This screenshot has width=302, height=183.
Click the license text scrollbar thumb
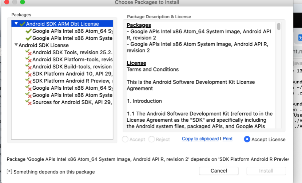click(279, 27)
